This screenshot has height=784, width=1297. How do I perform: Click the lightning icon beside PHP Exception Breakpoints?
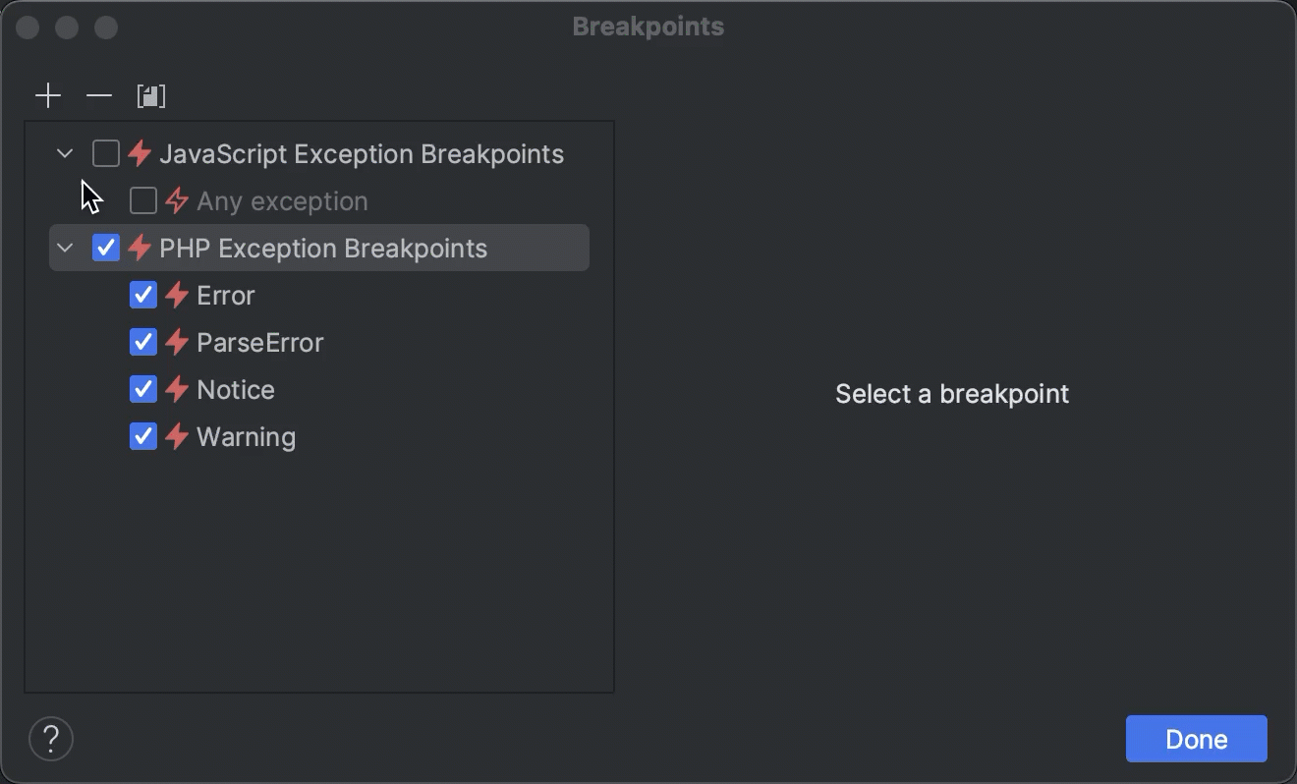click(138, 248)
